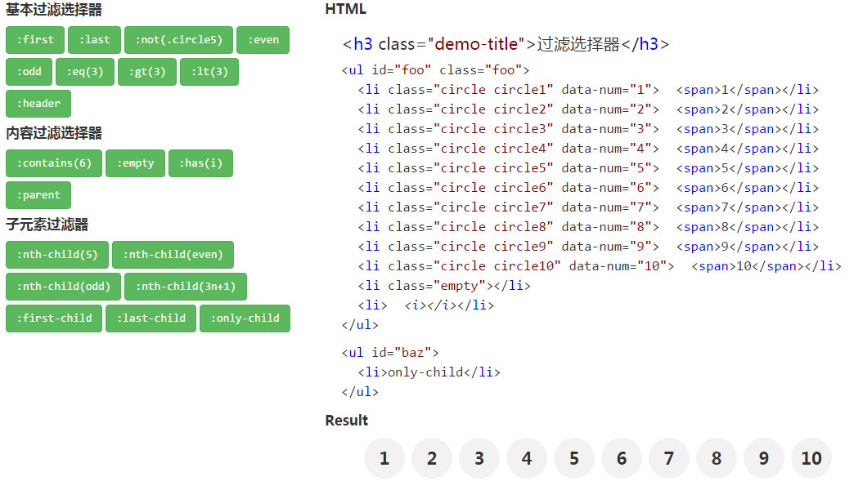
Task: Run the :eq(3) selector
Action: click(85, 72)
